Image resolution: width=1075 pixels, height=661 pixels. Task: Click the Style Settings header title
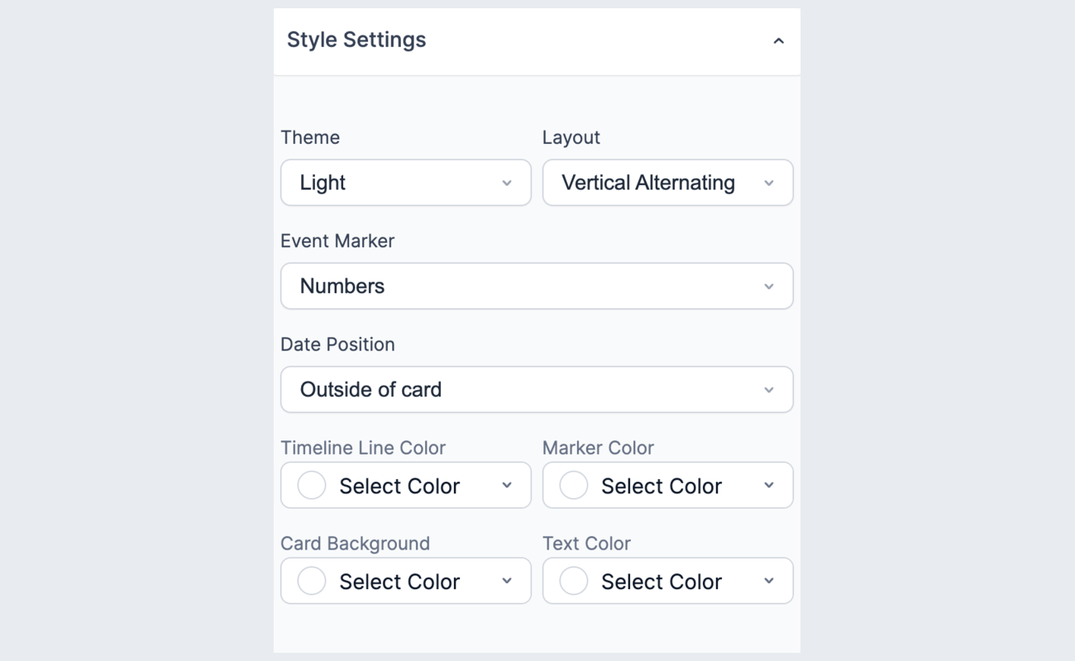356,40
